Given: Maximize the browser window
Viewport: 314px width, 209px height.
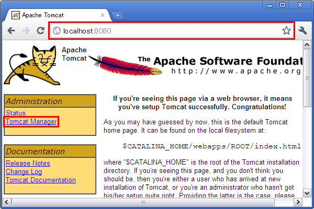Looking at the screenshot, I should 283,5.
